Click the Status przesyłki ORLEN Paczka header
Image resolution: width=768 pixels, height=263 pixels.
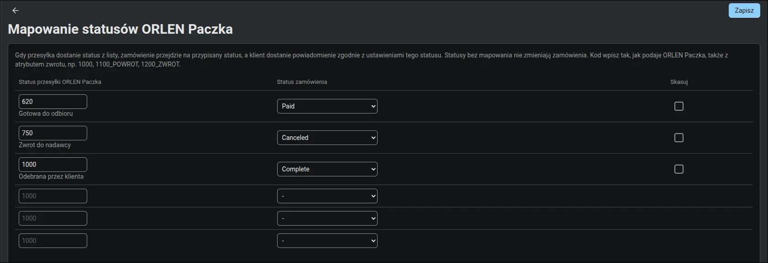60,82
